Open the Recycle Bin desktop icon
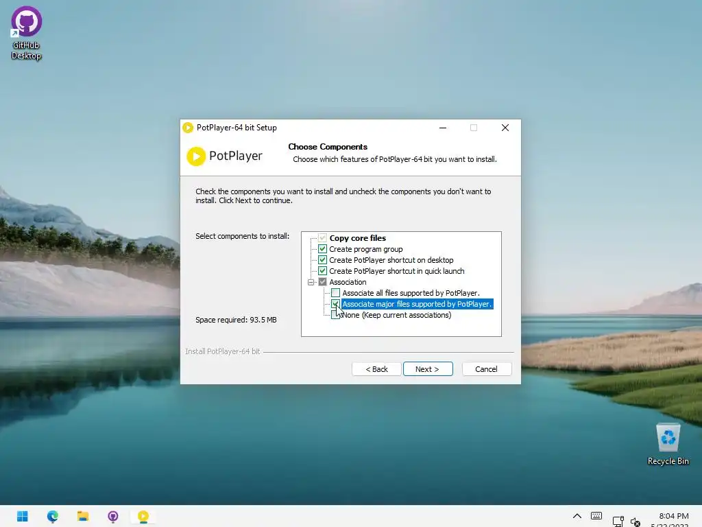Viewport: 702px width, 527px height. click(x=668, y=444)
